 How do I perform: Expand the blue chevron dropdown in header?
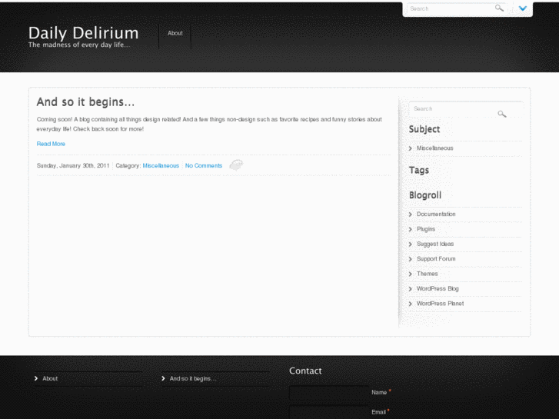[523, 8]
